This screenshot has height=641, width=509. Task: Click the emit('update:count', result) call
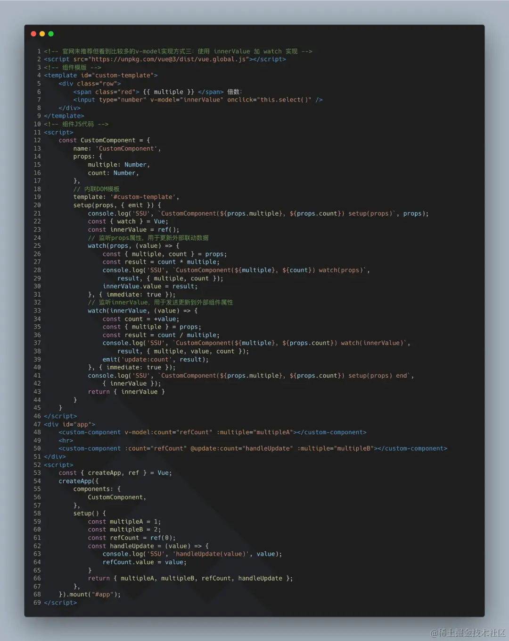[156, 360]
